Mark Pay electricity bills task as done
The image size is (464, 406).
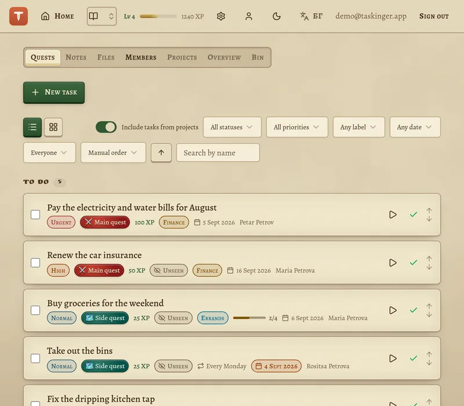point(414,215)
